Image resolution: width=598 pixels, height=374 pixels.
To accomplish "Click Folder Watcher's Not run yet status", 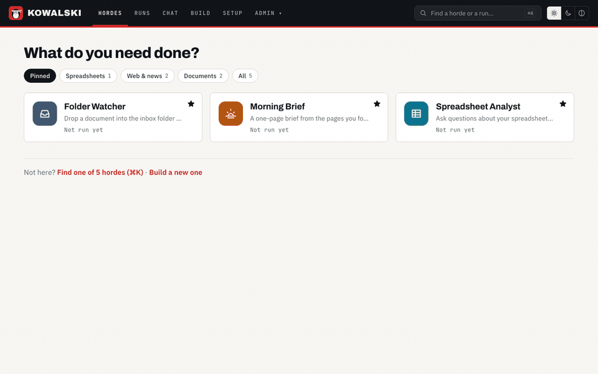I will (x=83, y=130).
